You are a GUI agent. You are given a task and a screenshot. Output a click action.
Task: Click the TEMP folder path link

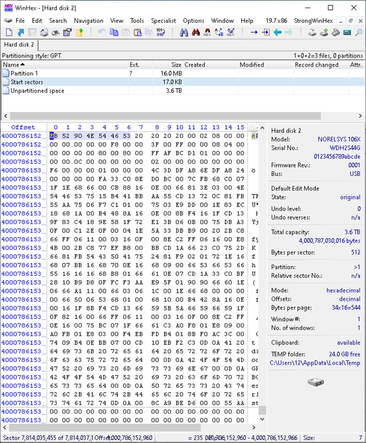315,363
